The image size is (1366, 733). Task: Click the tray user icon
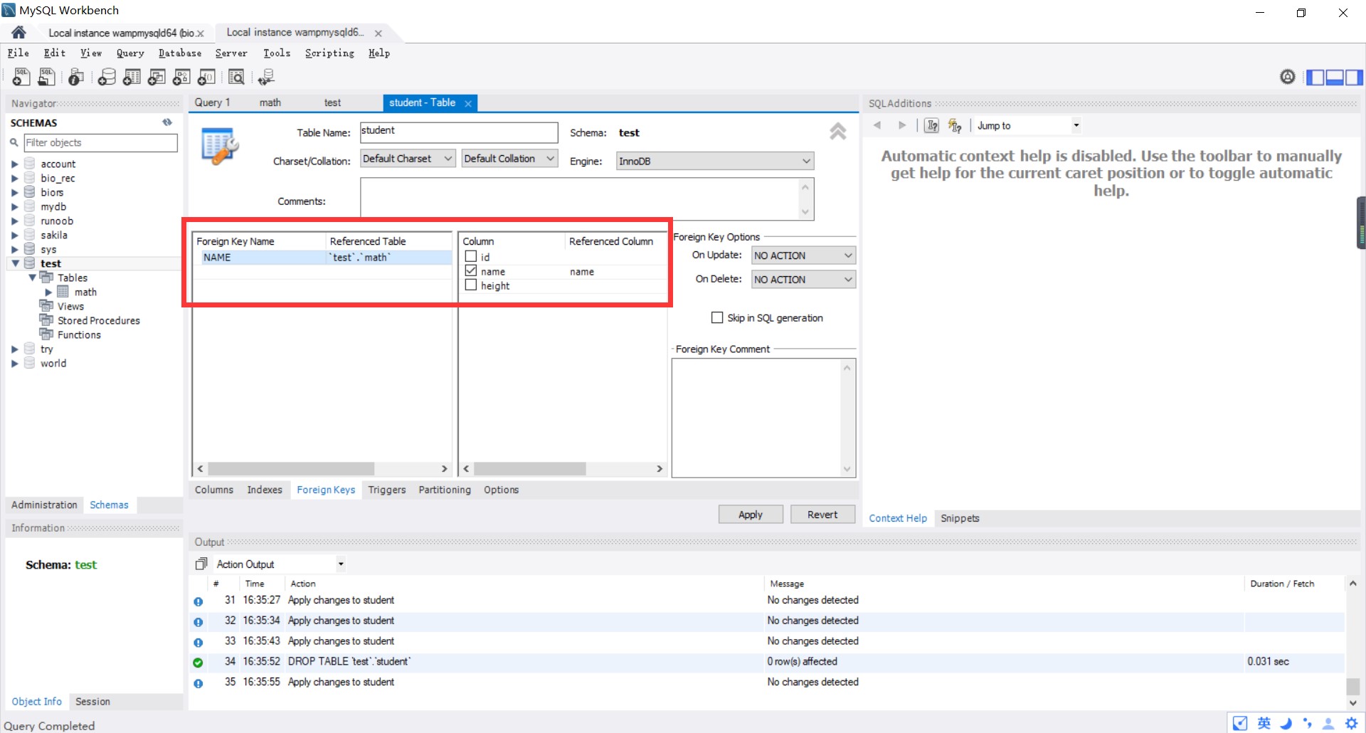[1328, 724]
